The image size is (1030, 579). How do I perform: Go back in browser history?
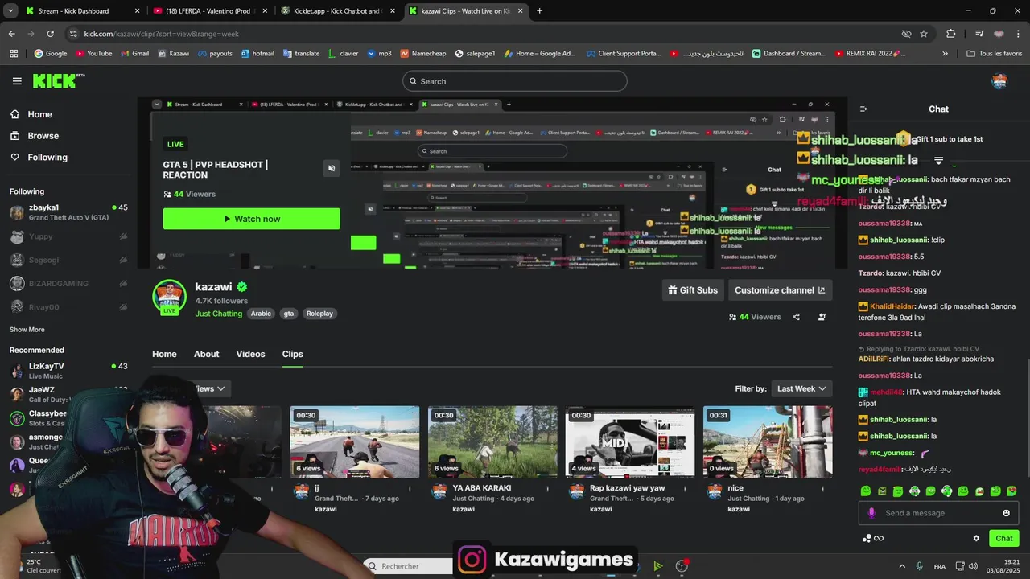pos(11,34)
